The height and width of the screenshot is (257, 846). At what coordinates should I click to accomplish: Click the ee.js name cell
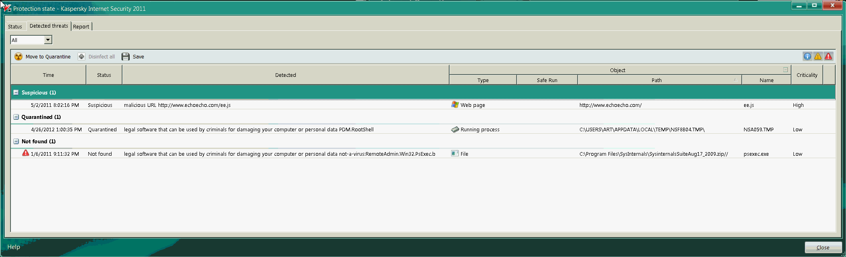(x=749, y=105)
